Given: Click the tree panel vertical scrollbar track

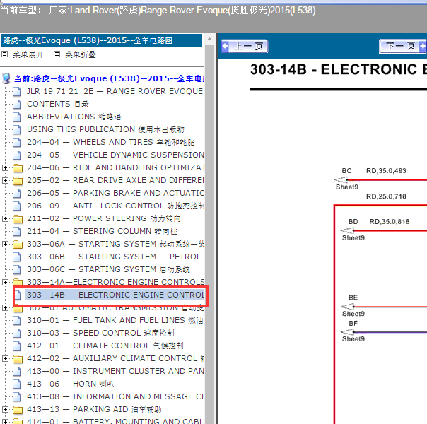Looking at the screenshot, I should 210,234.
